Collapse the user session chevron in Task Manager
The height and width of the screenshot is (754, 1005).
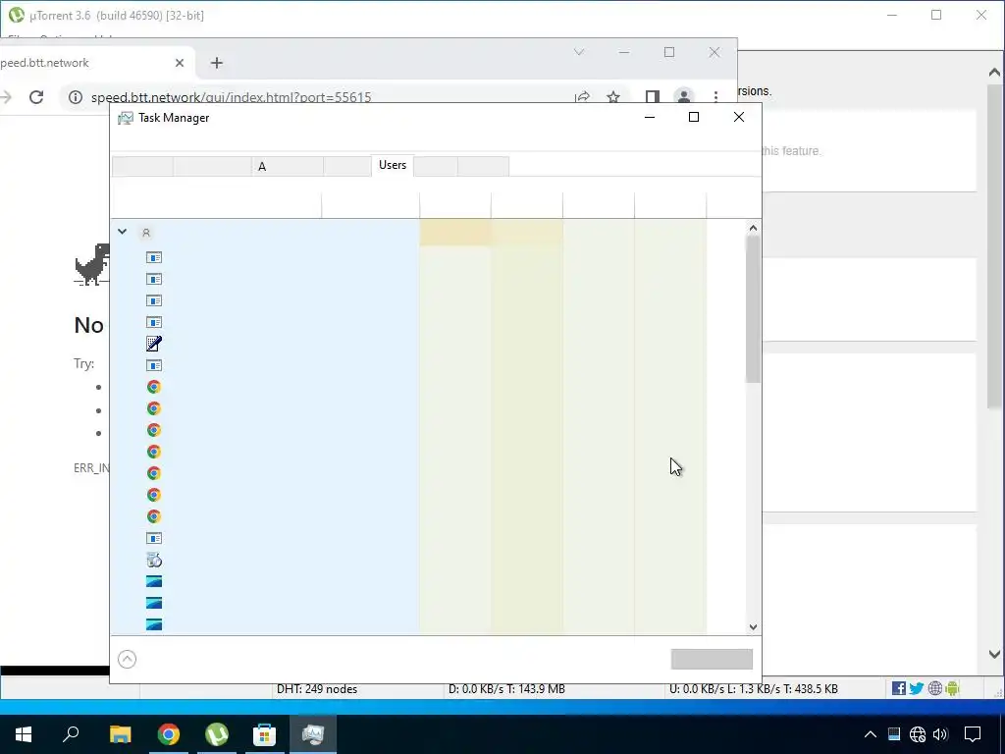click(123, 232)
